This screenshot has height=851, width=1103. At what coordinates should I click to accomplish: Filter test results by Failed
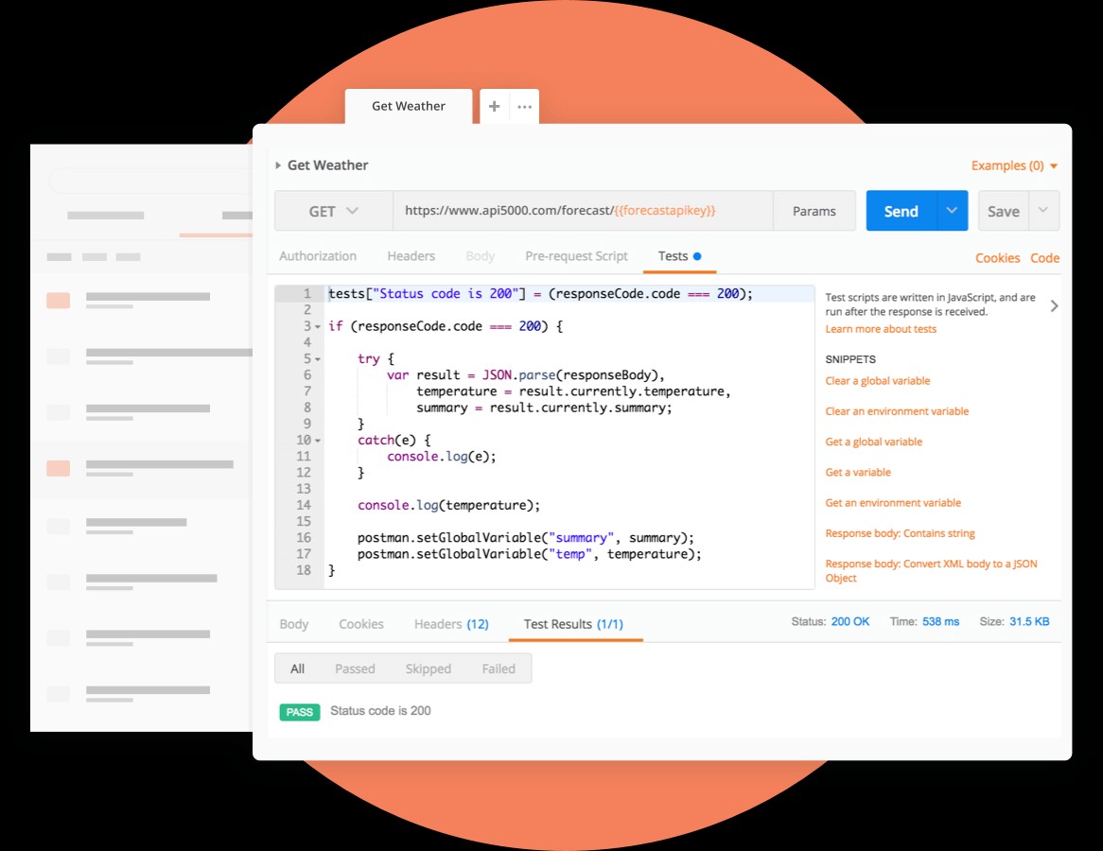point(499,669)
